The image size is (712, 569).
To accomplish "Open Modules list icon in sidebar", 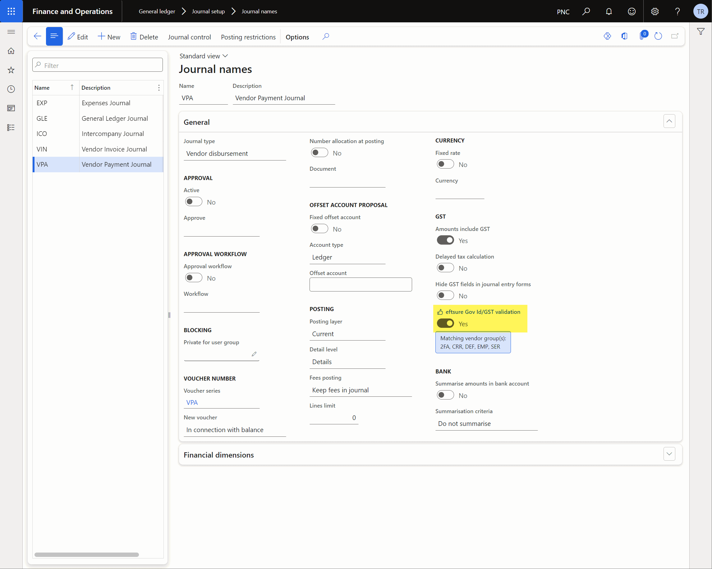I will (x=11, y=127).
